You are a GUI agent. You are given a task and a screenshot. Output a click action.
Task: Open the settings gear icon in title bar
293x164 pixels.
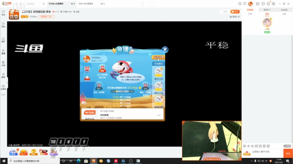pos(273,4)
